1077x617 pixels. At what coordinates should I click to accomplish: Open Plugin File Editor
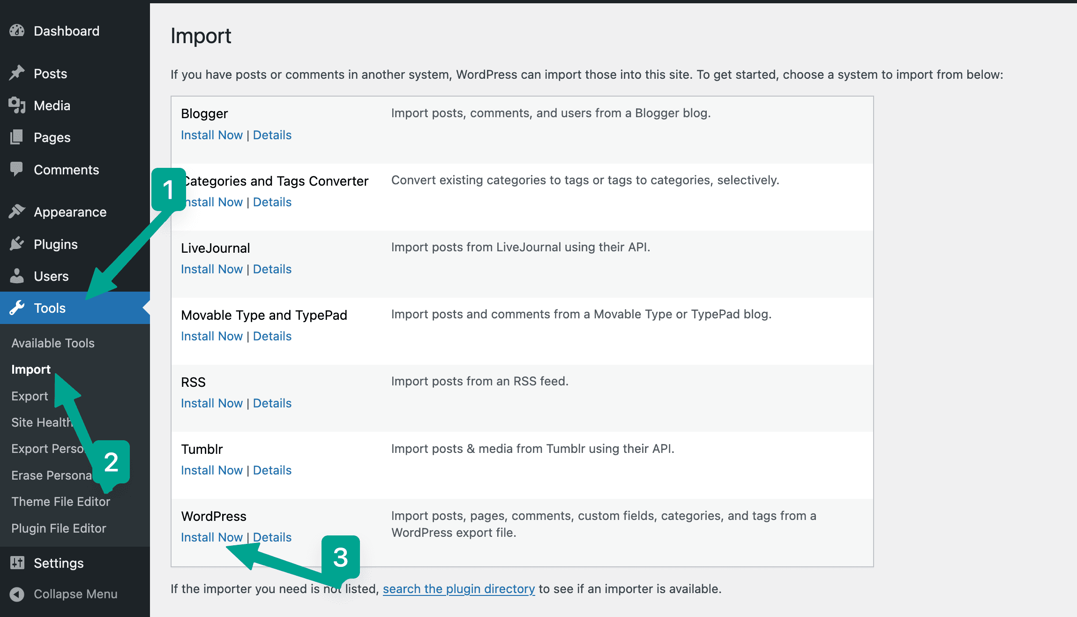pyautogui.click(x=59, y=528)
